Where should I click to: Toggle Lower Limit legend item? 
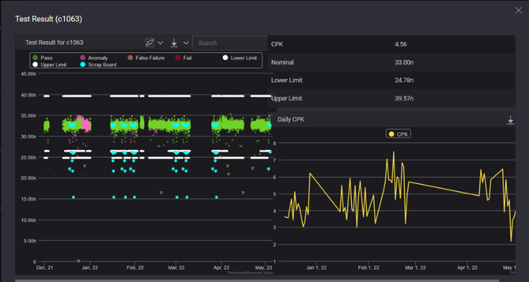coord(240,58)
